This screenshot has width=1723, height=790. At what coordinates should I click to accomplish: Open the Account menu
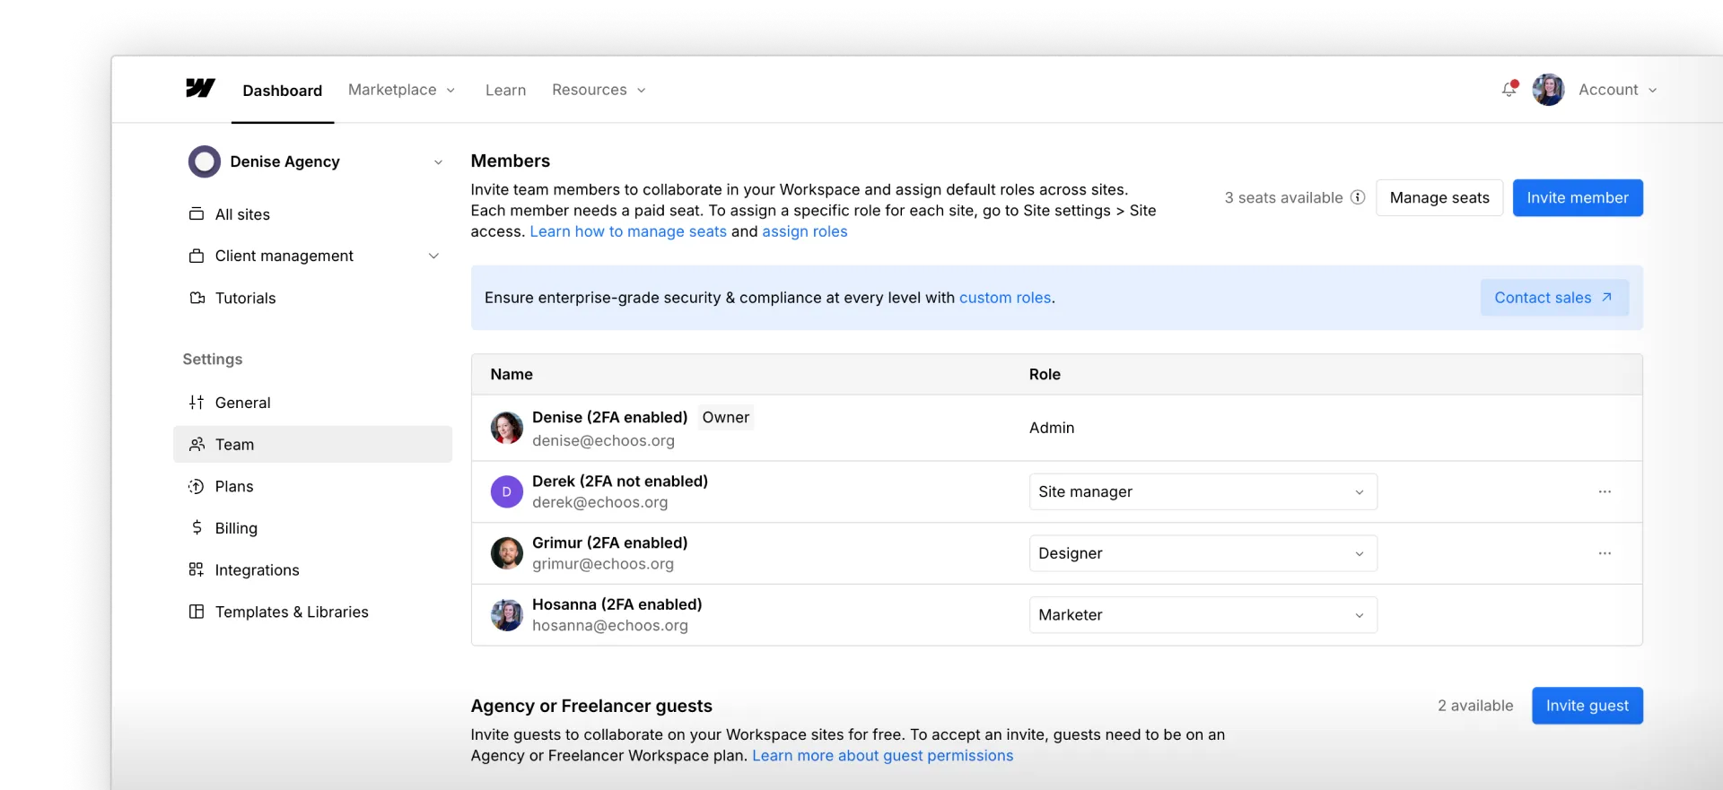1617,90
